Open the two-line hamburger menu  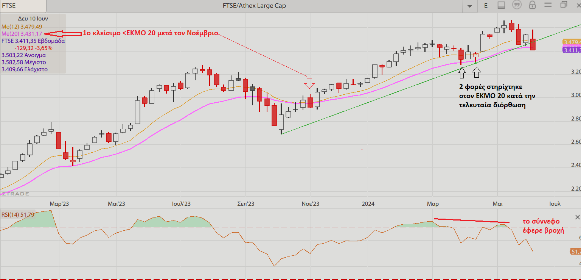548,5
